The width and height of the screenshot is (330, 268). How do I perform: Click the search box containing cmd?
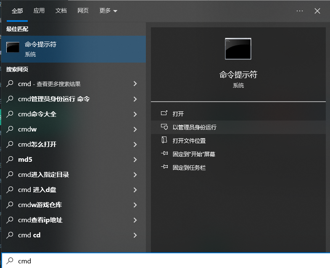click(x=166, y=261)
